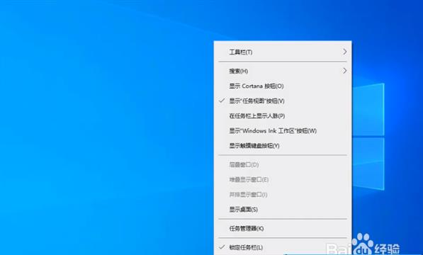Open the 搜索(H) submenu
This screenshot has width=423, height=255.
pos(283,71)
